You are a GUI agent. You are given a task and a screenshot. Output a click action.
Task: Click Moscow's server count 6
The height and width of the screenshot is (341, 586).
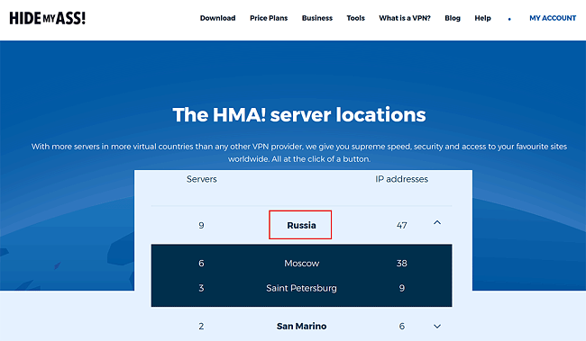point(201,263)
